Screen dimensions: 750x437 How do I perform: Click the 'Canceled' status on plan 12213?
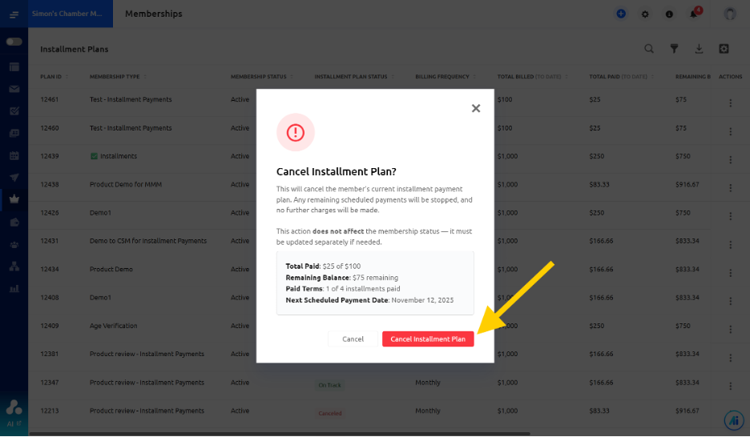(x=330, y=413)
